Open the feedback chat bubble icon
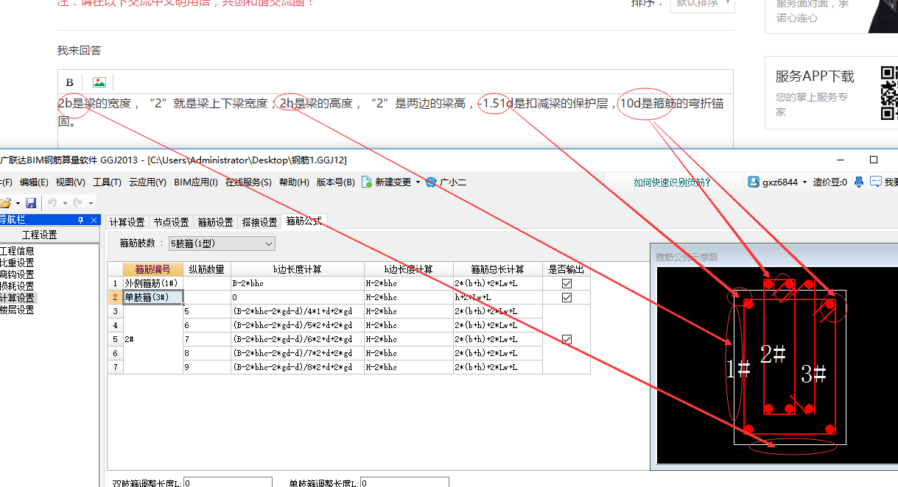This screenshot has height=487, width=898. pyautogui.click(x=876, y=182)
